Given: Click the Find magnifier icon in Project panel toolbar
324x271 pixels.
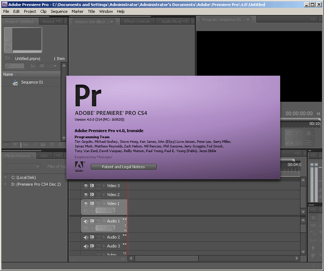Looking at the screenshot, I should point(35,145).
